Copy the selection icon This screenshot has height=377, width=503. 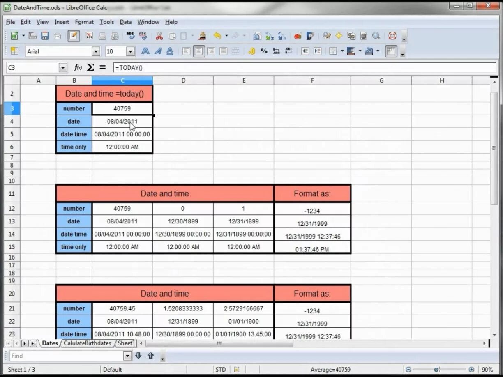[x=172, y=36]
